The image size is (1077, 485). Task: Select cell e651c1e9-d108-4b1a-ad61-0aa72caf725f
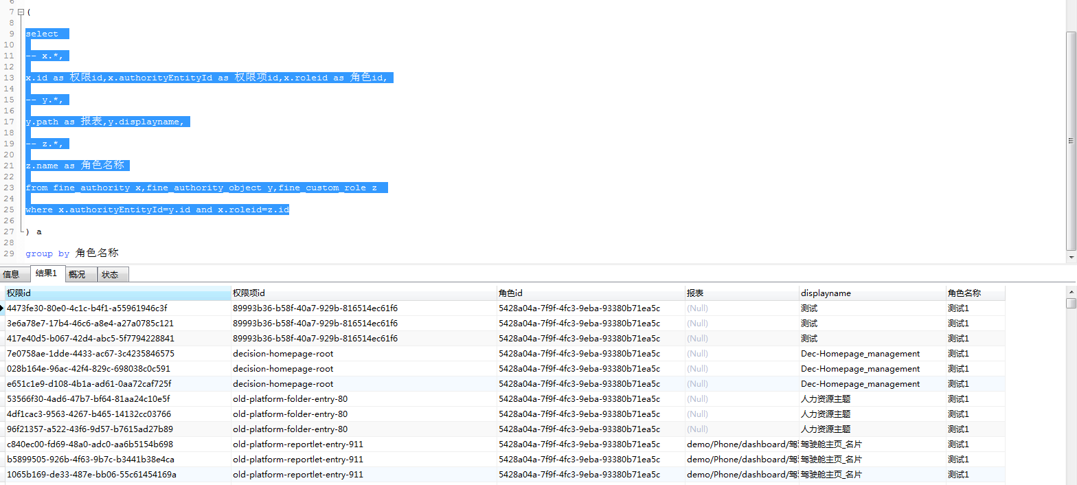pyautogui.click(x=118, y=384)
